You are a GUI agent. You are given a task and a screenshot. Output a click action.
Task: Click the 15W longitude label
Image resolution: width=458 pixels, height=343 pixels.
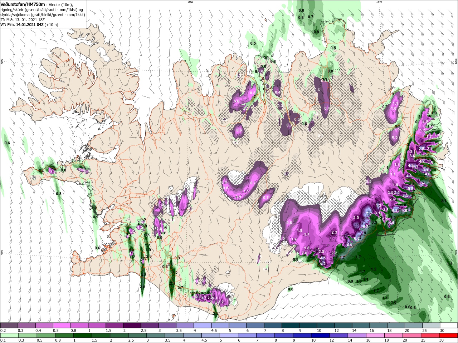click(x=379, y=2)
